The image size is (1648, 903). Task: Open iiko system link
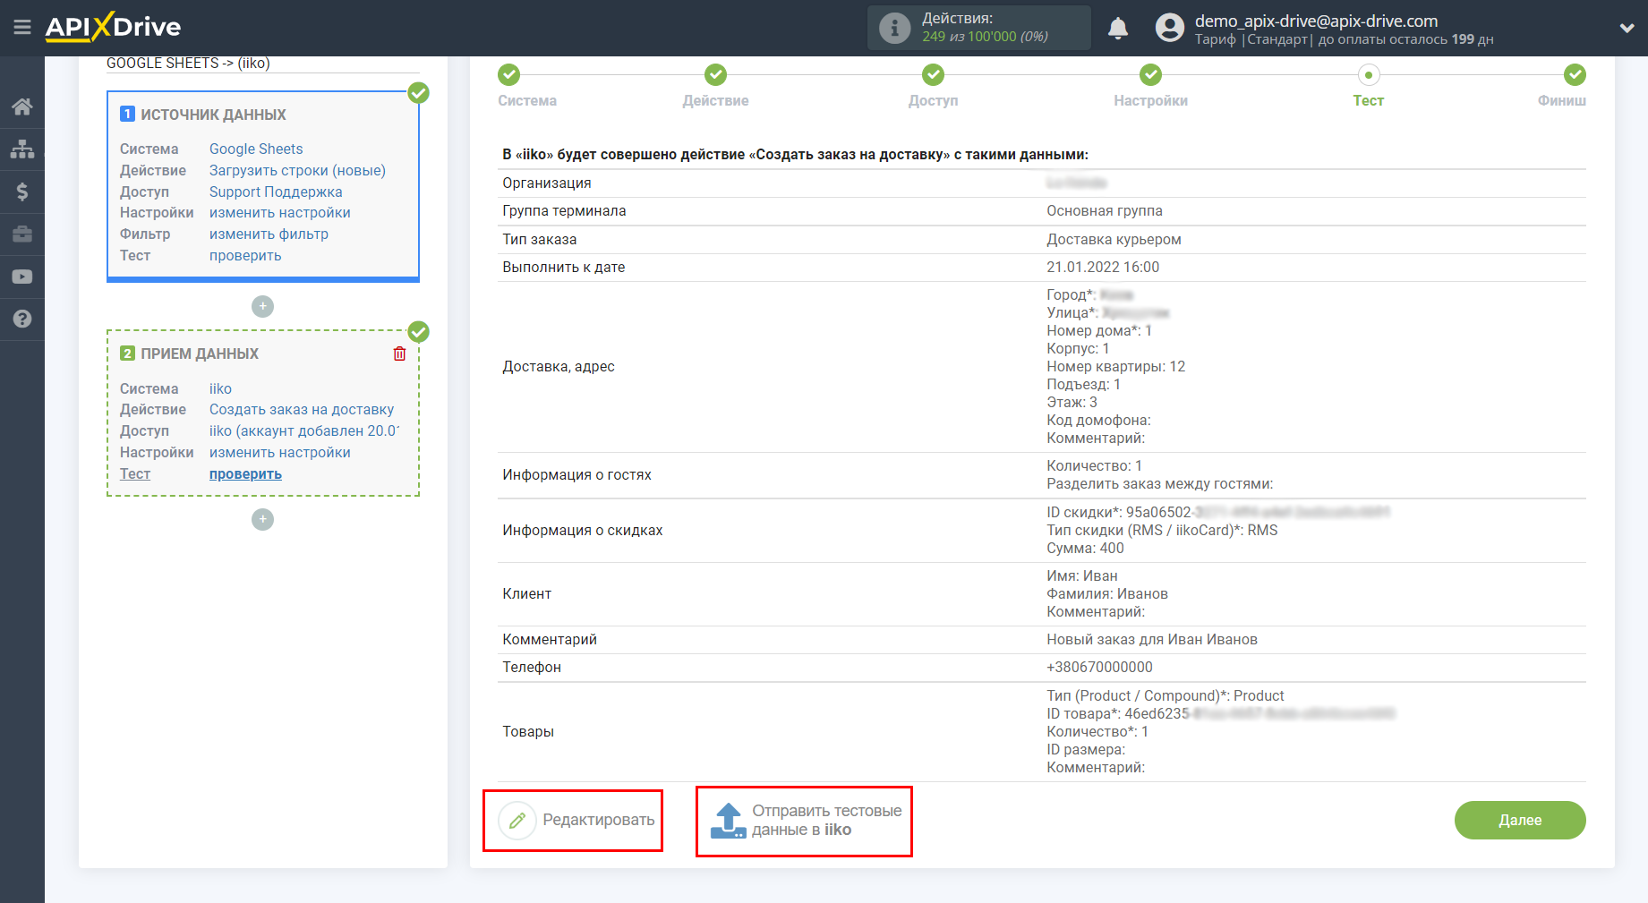pos(220,389)
